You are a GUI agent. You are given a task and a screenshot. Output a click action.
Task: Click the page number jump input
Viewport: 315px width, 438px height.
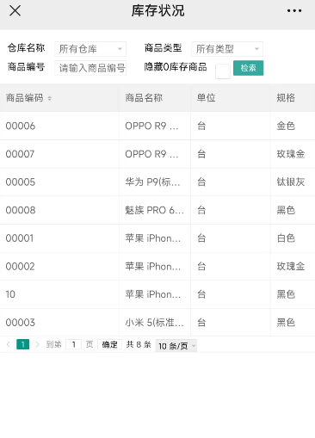point(74,344)
